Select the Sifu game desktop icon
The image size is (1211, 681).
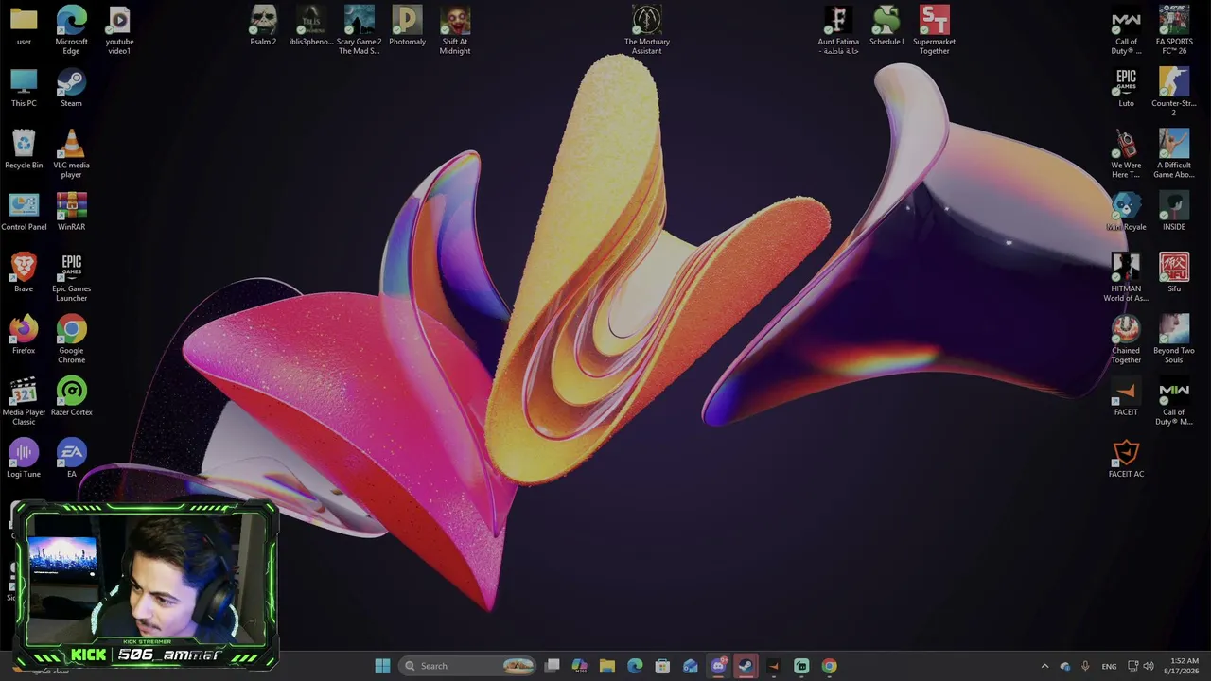[1174, 273]
